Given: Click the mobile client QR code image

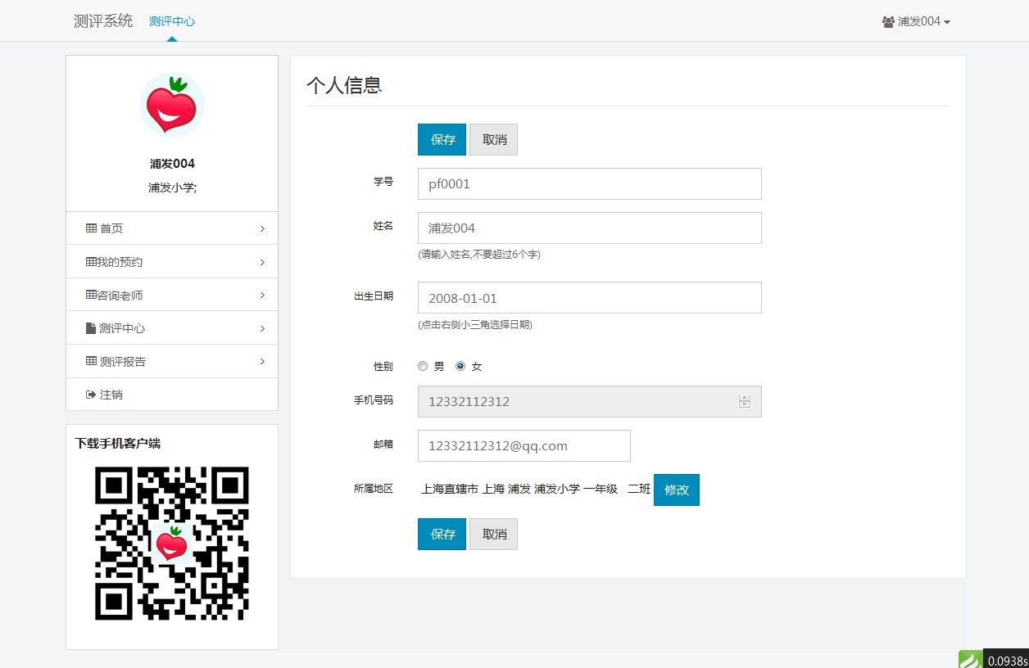Looking at the screenshot, I should tap(172, 543).
